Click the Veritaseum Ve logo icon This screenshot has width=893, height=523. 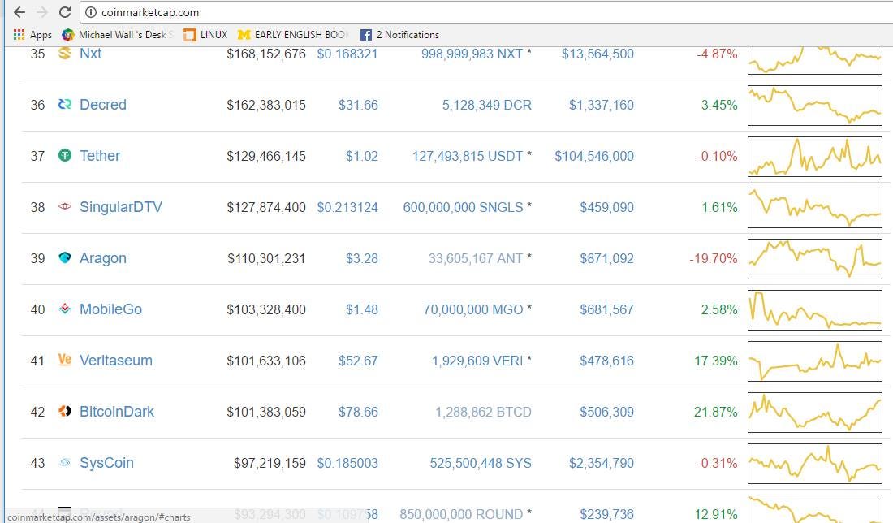click(x=65, y=360)
